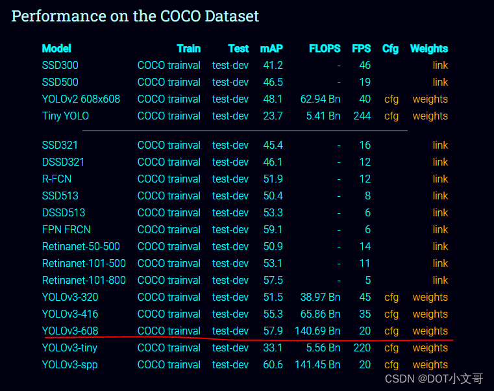Click the mAP column header
The width and height of the screenshot is (494, 391).
coord(271,49)
